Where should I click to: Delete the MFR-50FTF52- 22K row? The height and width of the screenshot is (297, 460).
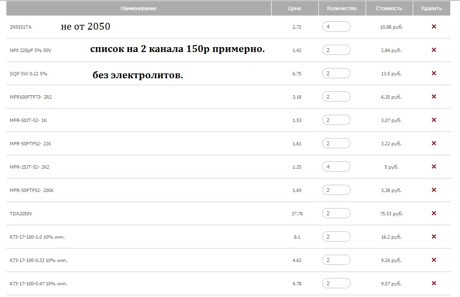[434, 143]
